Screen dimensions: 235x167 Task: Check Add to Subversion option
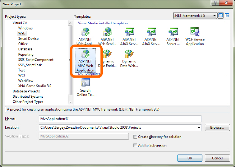(x=135, y=145)
